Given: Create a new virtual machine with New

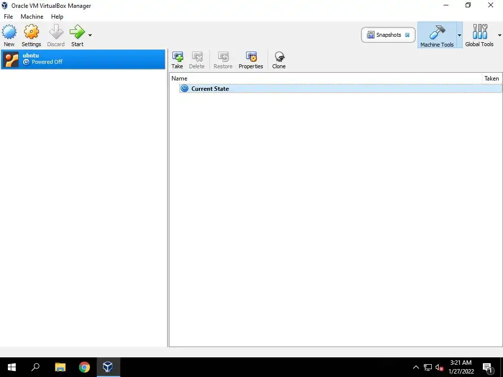Looking at the screenshot, I should [x=9, y=35].
